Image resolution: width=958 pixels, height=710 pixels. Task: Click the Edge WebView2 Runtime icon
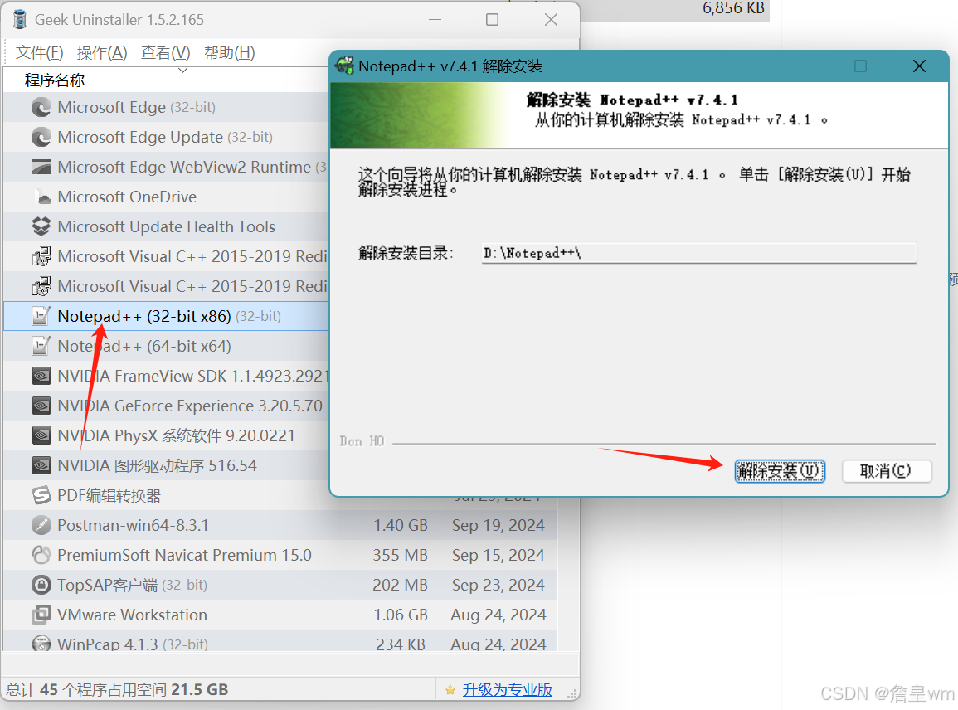coord(41,167)
